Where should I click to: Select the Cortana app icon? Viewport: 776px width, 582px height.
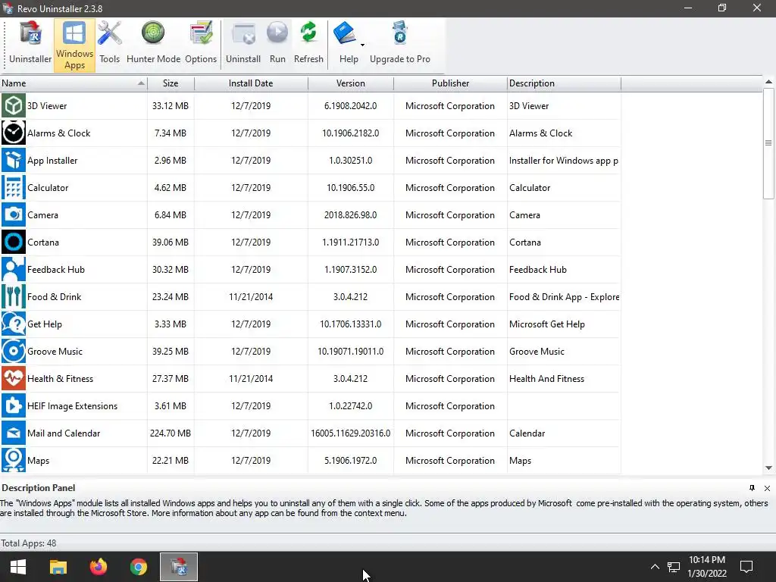click(14, 242)
